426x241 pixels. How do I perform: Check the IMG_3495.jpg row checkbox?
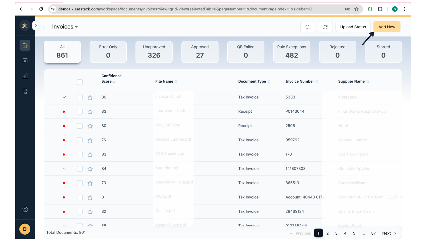point(80,126)
